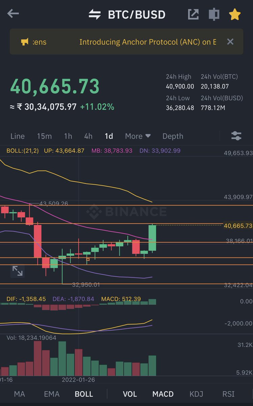The width and height of the screenshot is (253, 406).
Task: Tap the MB: 38,783.93 value
Action: point(112,151)
